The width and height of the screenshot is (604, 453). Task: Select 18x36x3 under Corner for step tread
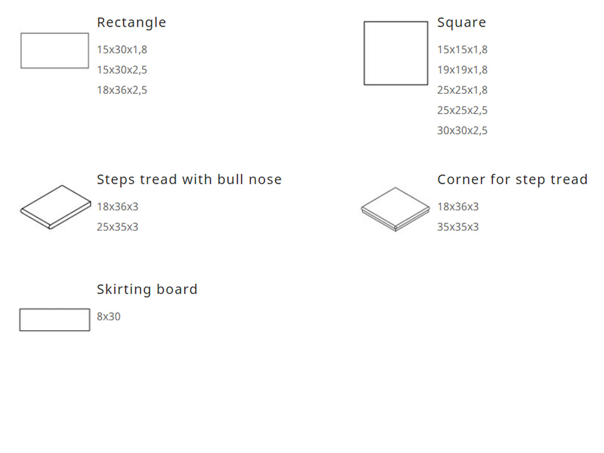[458, 207]
